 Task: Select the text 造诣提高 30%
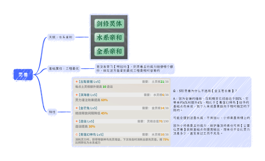point(85,127)
